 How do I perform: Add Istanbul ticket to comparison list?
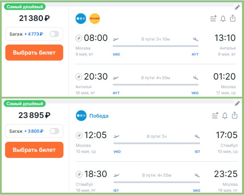215,116
